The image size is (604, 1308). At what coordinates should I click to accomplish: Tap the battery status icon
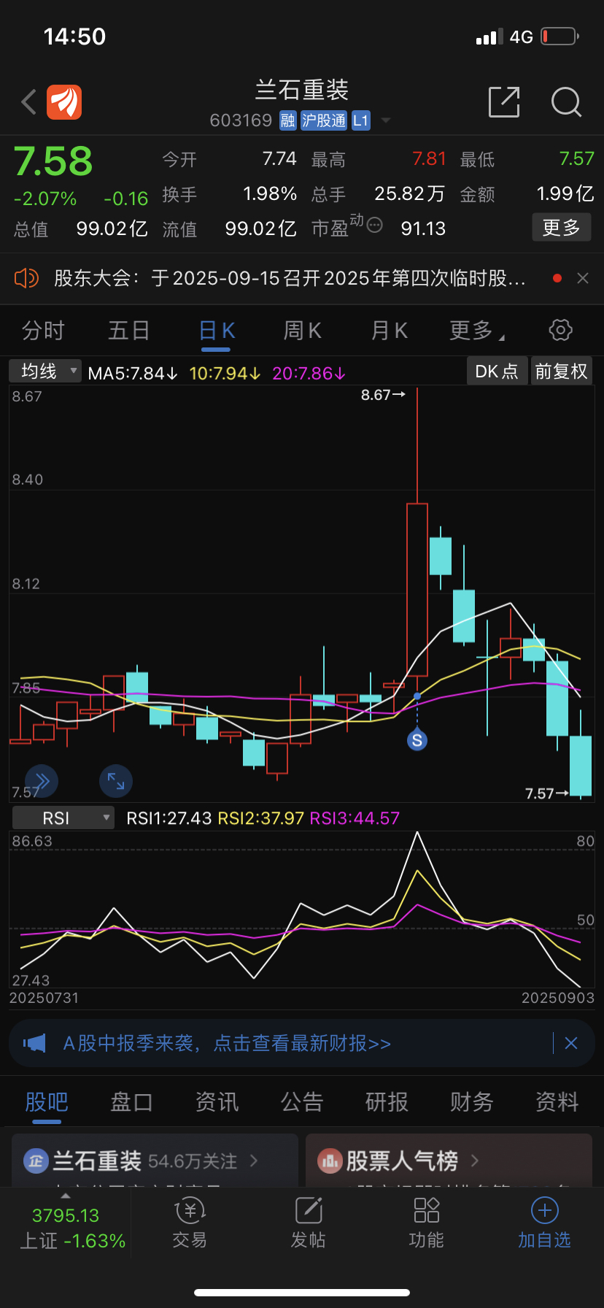click(x=560, y=36)
